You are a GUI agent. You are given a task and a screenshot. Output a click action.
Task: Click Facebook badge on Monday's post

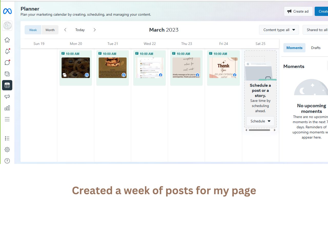(87, 75)
